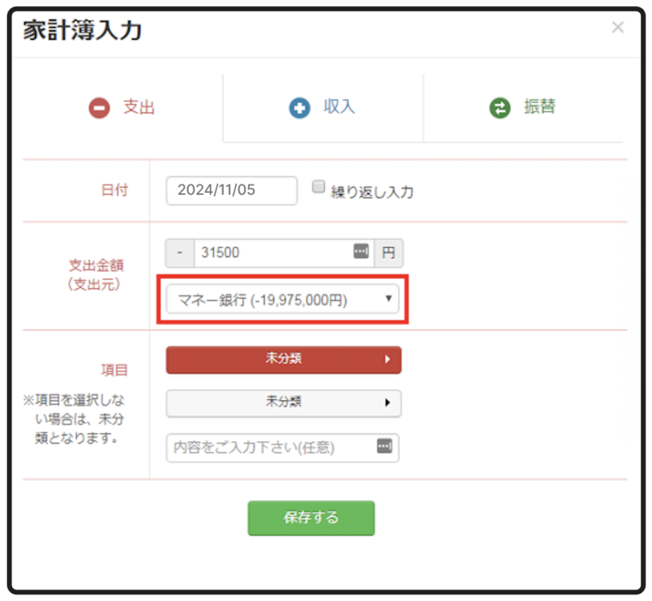Close the 家計簿入力 dialog with the X

coord(618,28)
